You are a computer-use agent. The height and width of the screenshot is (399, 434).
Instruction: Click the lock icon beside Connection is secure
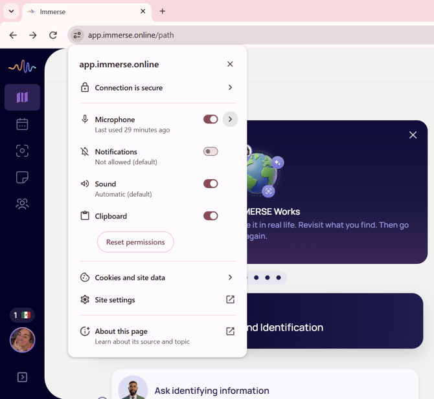click(85, 87)
